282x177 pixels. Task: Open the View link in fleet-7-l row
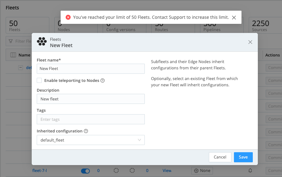167,171
